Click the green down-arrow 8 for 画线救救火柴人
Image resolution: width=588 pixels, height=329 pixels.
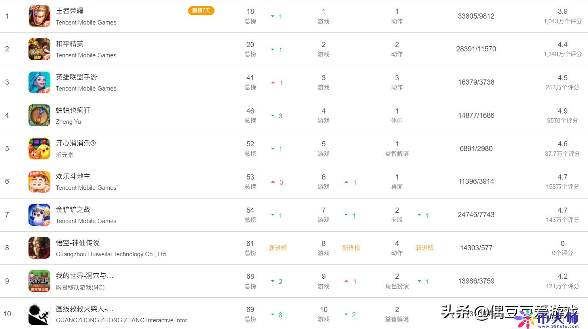pyautogui.click(x=277, y=315)
